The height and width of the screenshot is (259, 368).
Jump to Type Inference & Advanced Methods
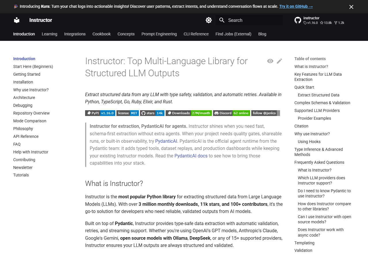coord(319,152)
